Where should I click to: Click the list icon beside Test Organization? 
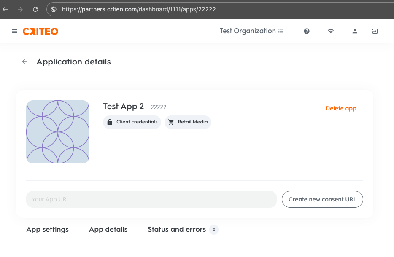click(x=281, y=31)
